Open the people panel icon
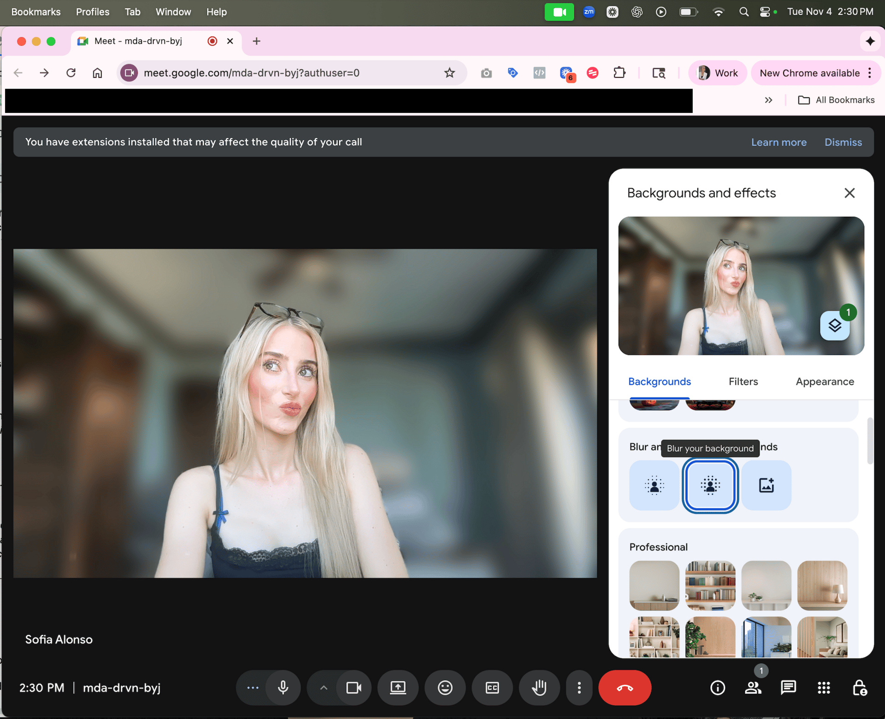Viewport: 885px width, 719px height. [x=753, y=688]
